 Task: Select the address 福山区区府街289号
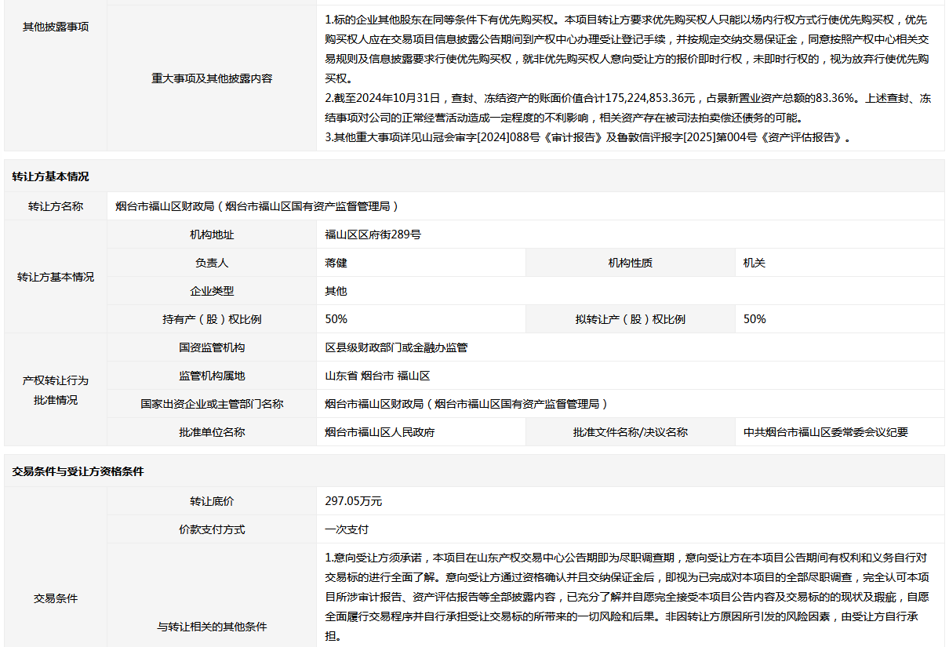click(x=373, y=234)
